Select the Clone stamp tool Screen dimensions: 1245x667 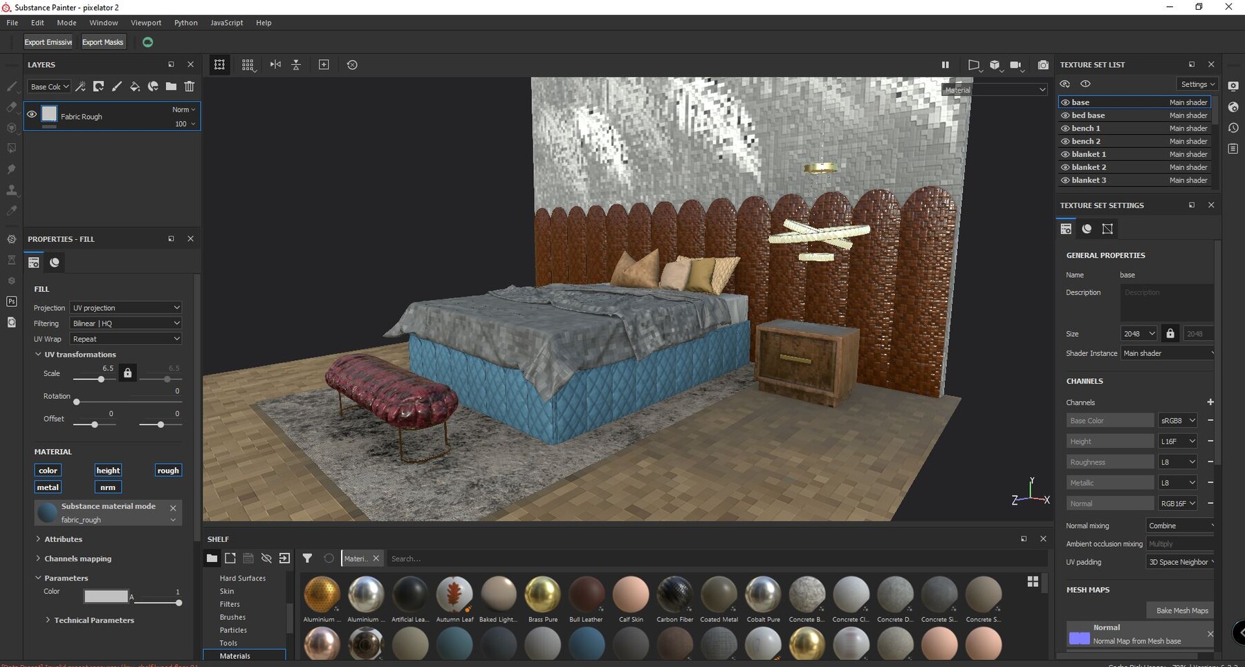(11, 190)
